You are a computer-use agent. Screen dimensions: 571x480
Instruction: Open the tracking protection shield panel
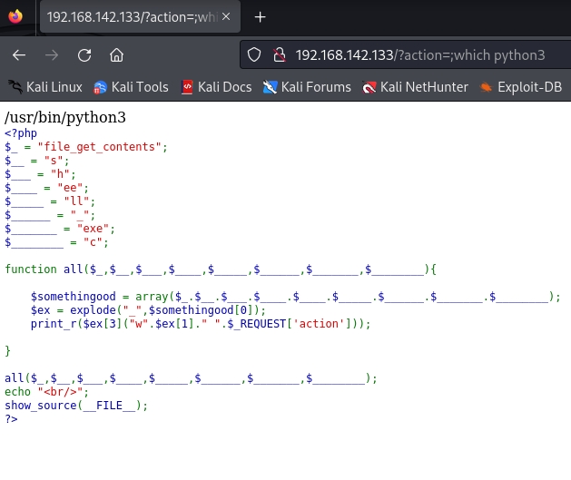point(254,54)
